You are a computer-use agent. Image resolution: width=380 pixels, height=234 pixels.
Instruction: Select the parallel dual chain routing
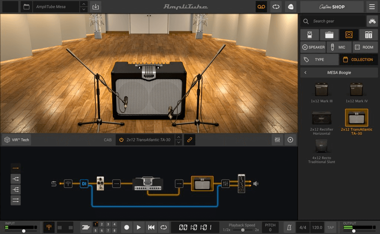coord(16,200)
